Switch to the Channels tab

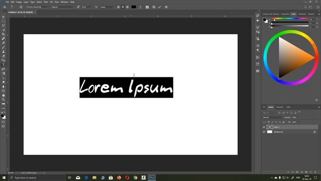point(280,107)
